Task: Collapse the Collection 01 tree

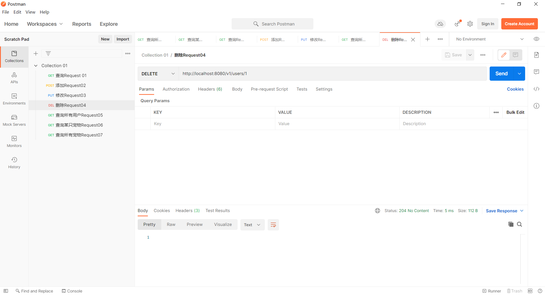Action: 36,66
